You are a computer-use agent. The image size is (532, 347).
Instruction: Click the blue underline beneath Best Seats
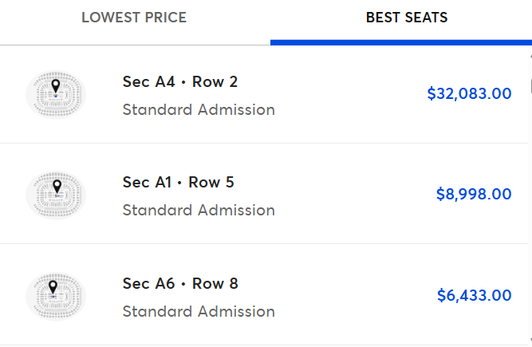tap(400, 41)
